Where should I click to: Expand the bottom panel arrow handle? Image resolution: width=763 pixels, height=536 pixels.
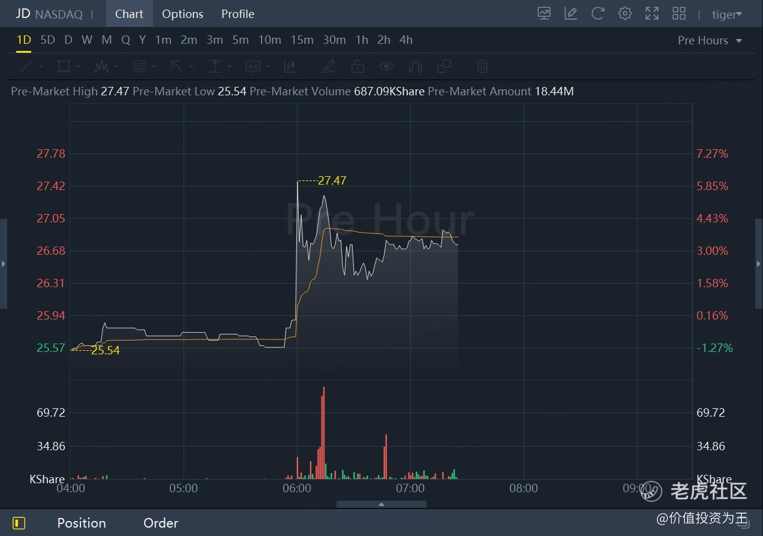(381, 505)
